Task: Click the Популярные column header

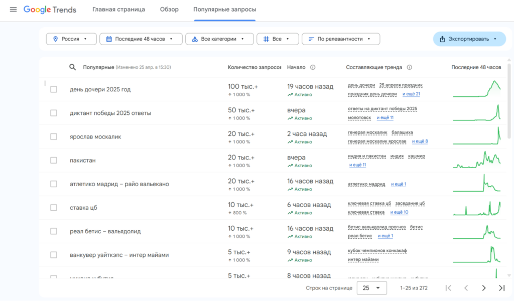Action: (98, 67)
